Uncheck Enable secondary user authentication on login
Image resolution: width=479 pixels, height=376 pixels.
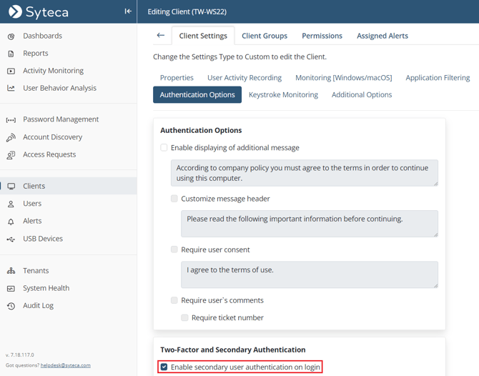[164, 367]
